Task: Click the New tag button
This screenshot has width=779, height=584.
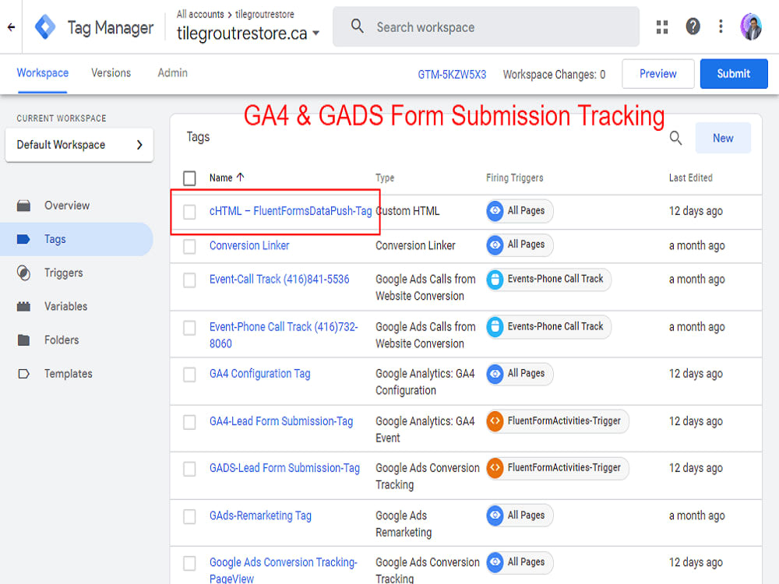Action: (x=723, y=138)
